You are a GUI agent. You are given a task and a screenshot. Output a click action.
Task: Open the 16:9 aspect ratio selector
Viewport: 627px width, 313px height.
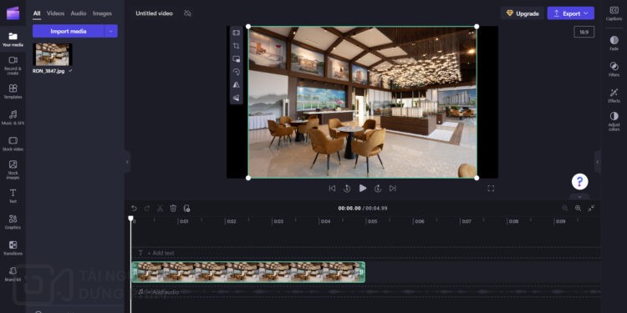click(x=584, y=32)
